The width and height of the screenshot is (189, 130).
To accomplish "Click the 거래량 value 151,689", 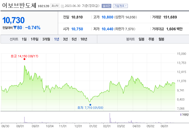I will (170, 17).
